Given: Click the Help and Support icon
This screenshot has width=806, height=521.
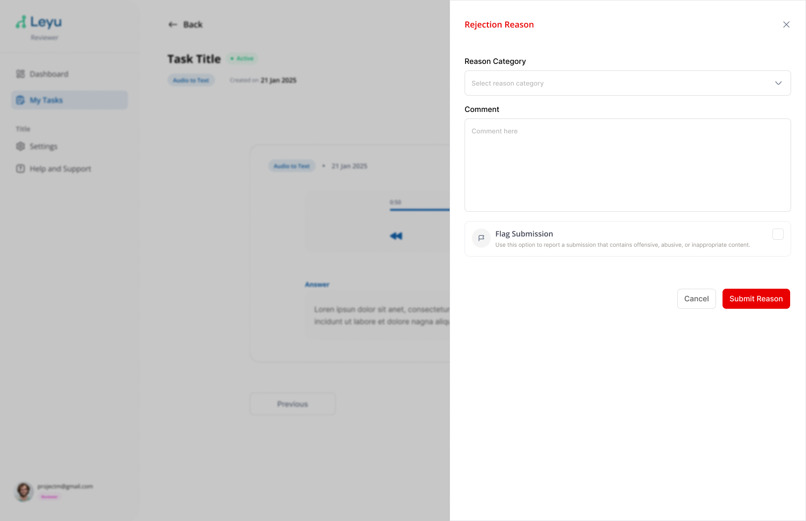Looking at the screenshot, I should (21, 169).
